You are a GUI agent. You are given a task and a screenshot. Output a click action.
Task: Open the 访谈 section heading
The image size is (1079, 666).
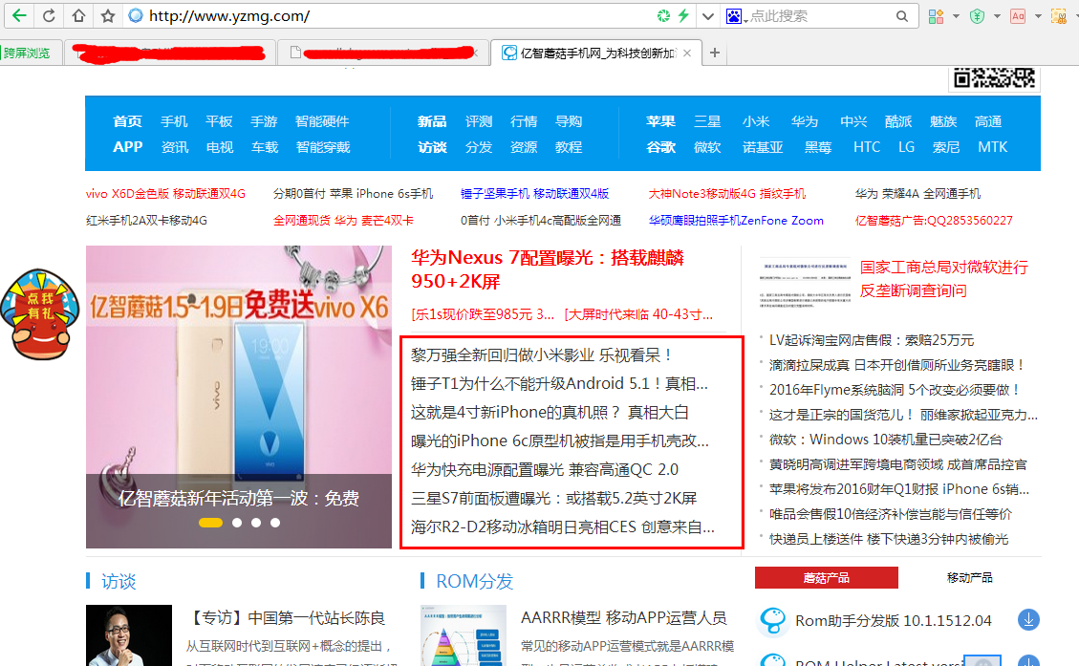tap(119, 581)
